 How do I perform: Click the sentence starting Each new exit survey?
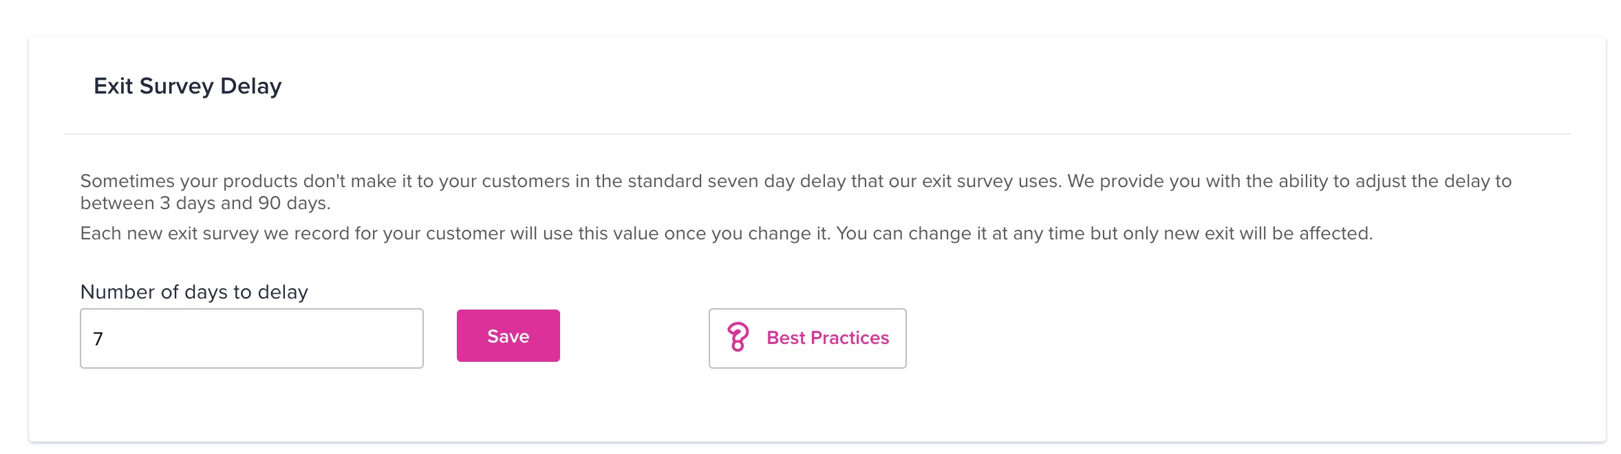(727, 233)
